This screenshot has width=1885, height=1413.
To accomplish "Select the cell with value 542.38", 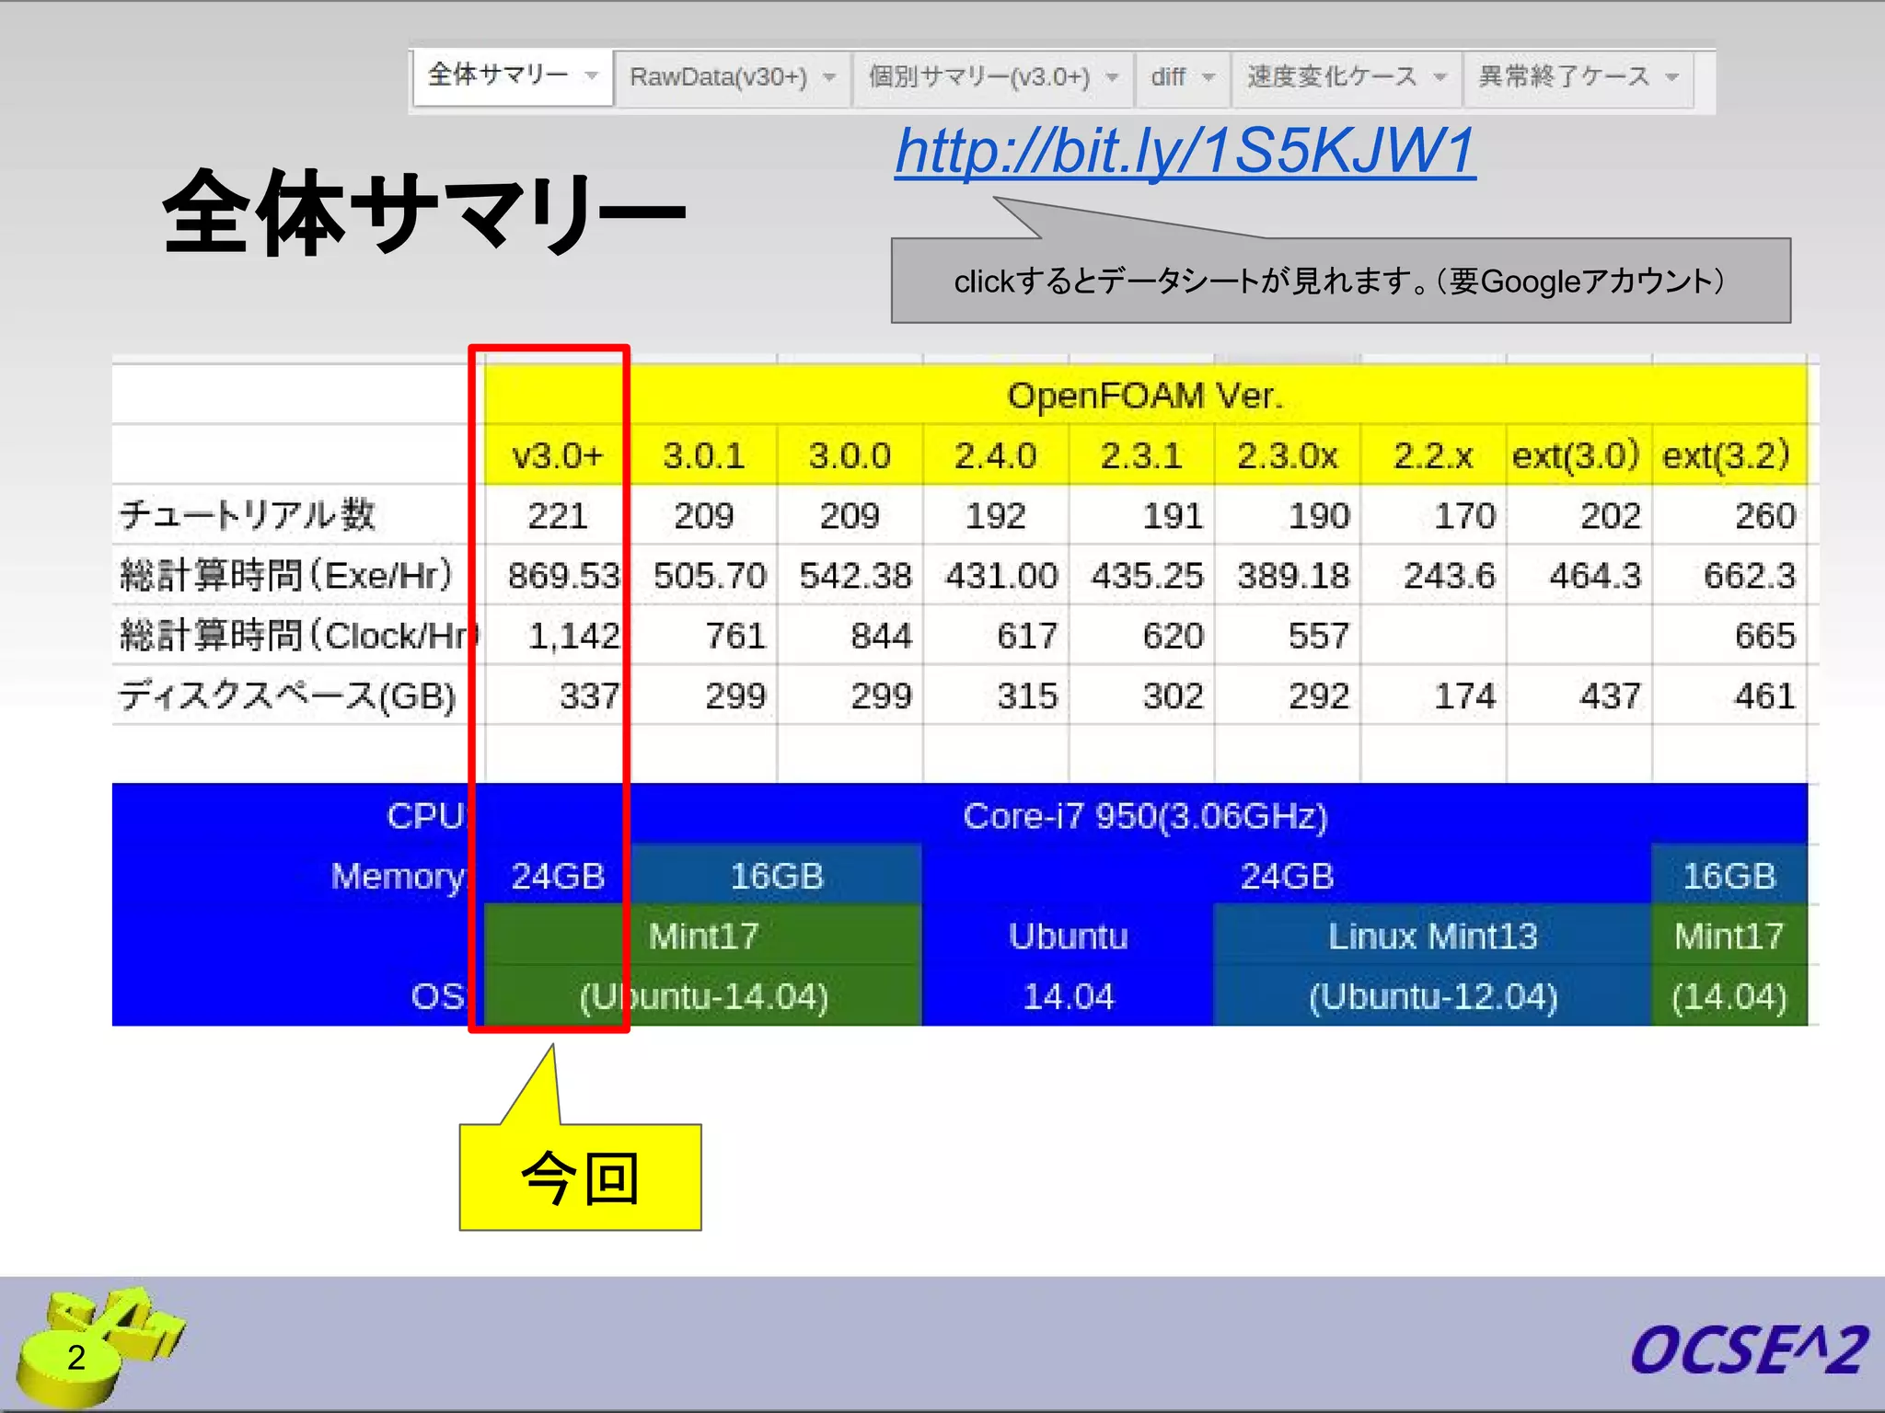I will (850, 575).
